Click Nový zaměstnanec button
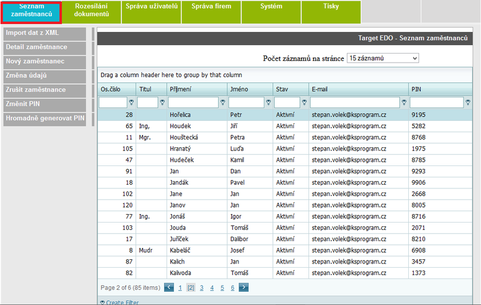This screenshot has height=305, width=481. tap(44, 63)
